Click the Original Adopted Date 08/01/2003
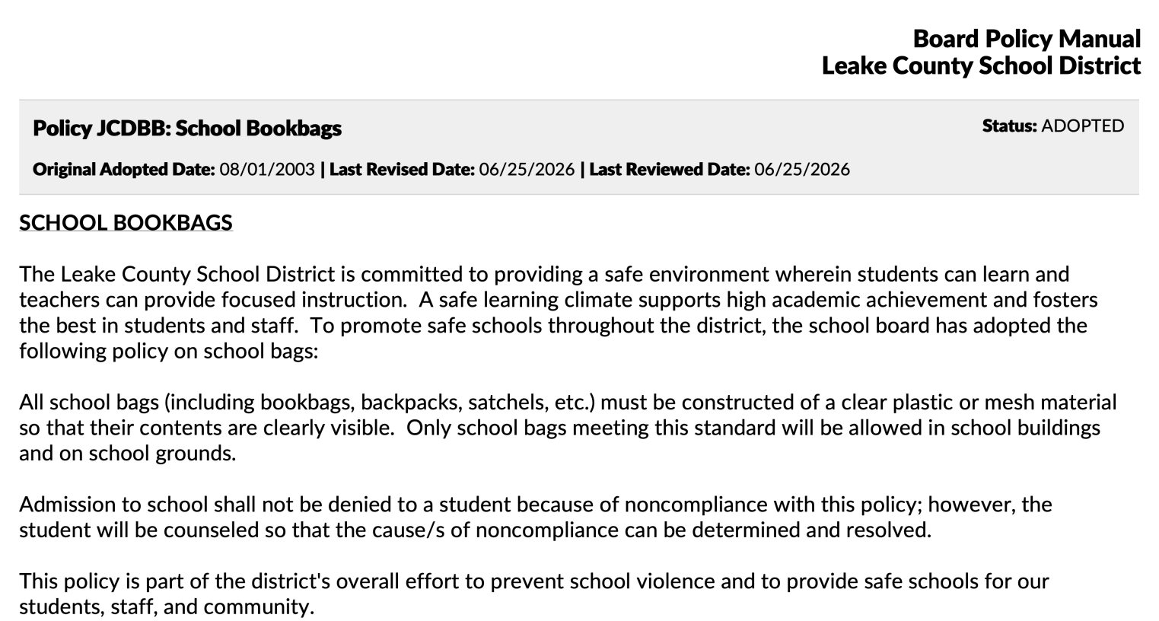This screenshot has height=621, width=1159. (x=174, y=169)
